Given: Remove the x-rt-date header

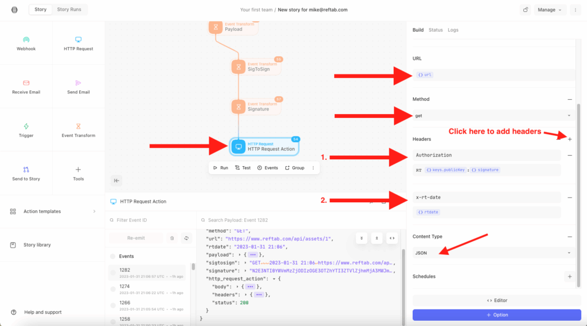Looking at the screenshot, I should point(570,197).
